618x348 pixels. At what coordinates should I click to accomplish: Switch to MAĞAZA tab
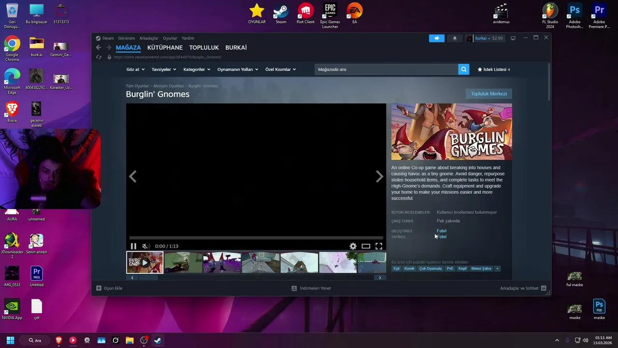click(128, 47)
